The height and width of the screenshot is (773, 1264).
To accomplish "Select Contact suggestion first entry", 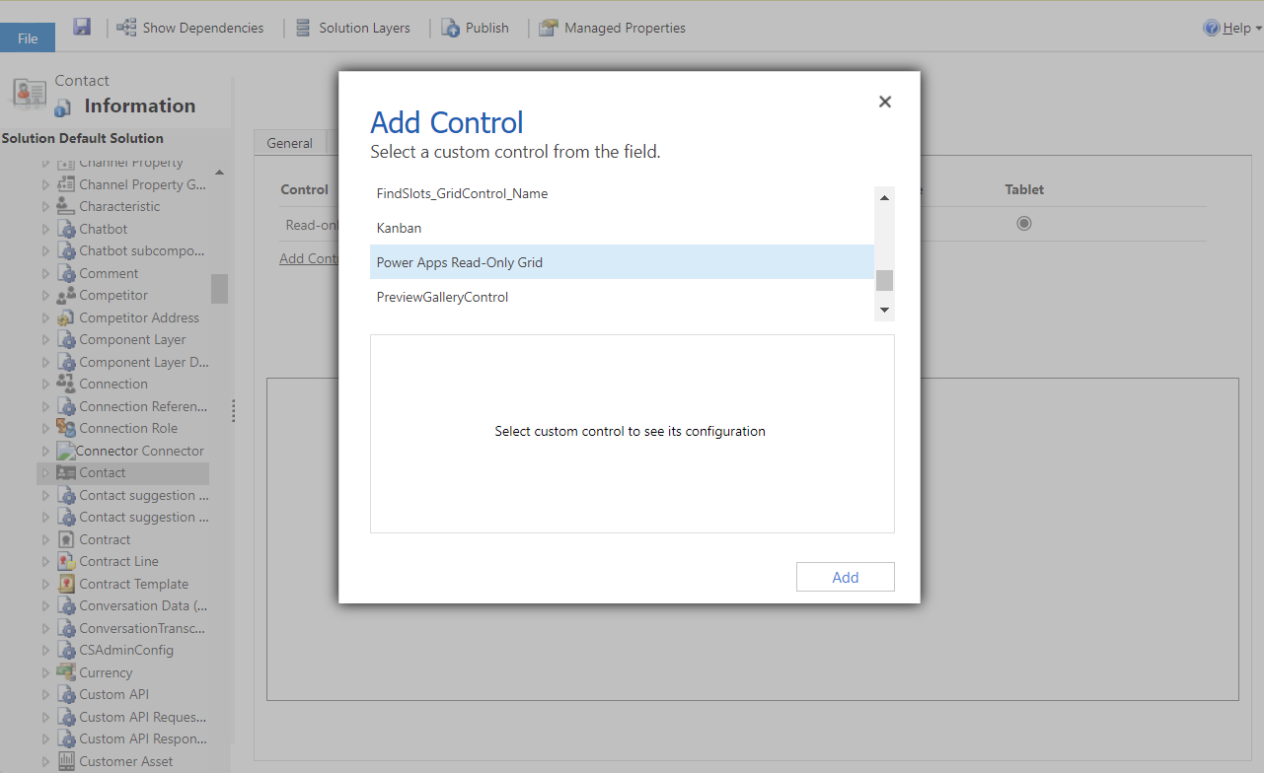I will (144, 495).
